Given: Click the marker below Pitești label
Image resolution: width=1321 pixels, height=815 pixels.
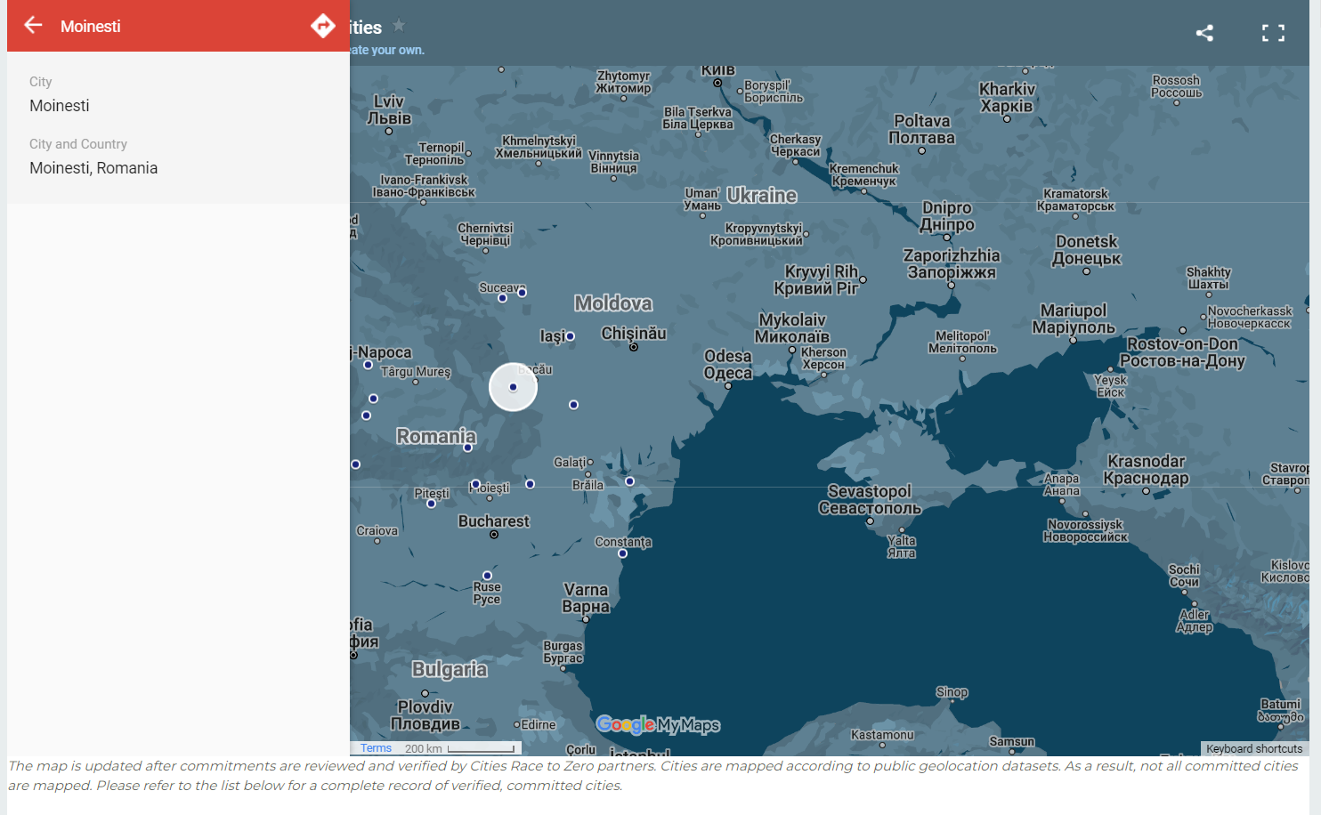Looking at the screenshot, I should tap(432, 504).
